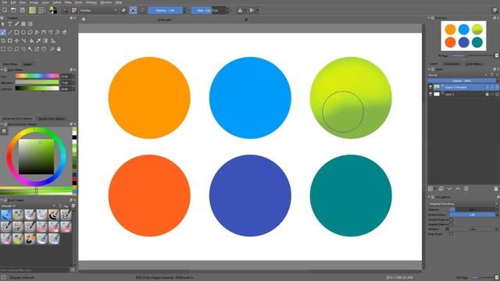Select the Bezier Curve tool

pos(44,32)
